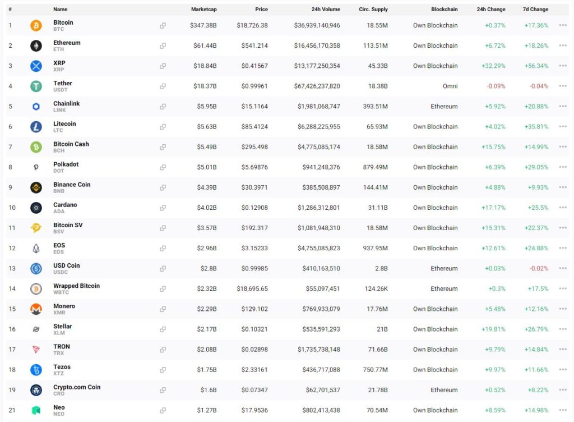This screenshot has height=422, width=574.
Task: Click the EOS logo icon
Action: [36, 249]
